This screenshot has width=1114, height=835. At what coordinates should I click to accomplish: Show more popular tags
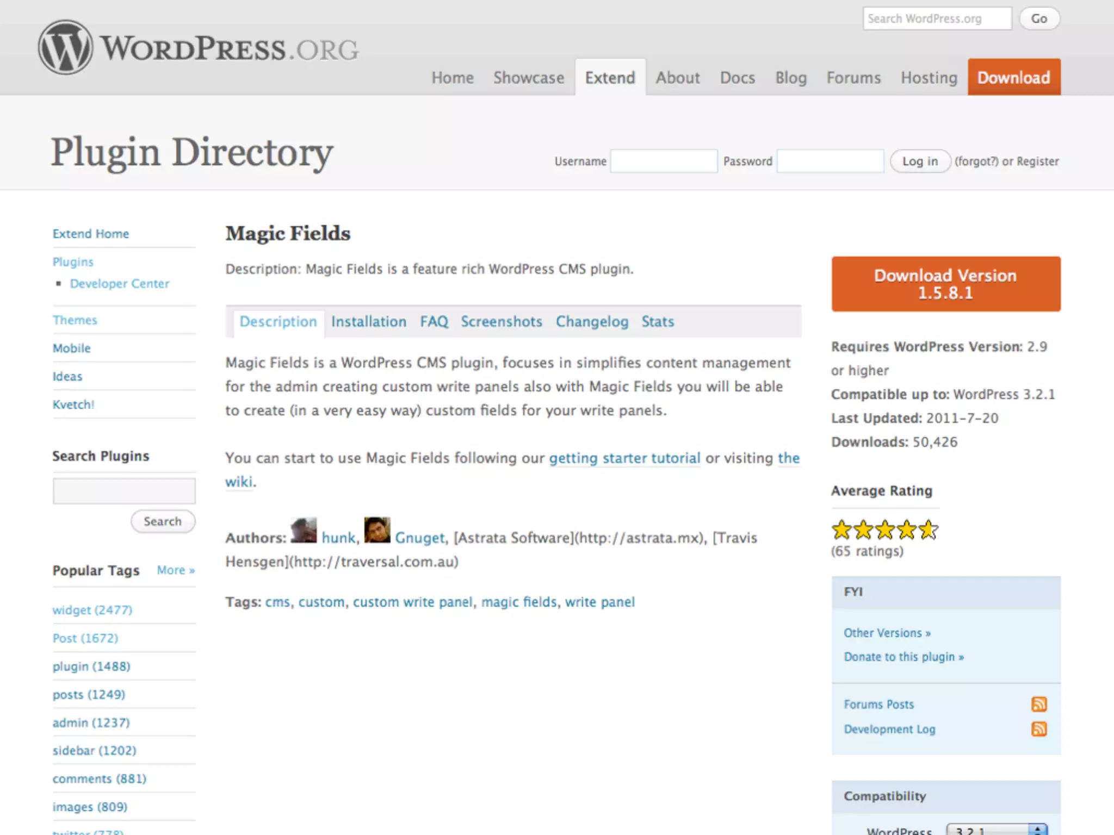[x=175, y=570]
